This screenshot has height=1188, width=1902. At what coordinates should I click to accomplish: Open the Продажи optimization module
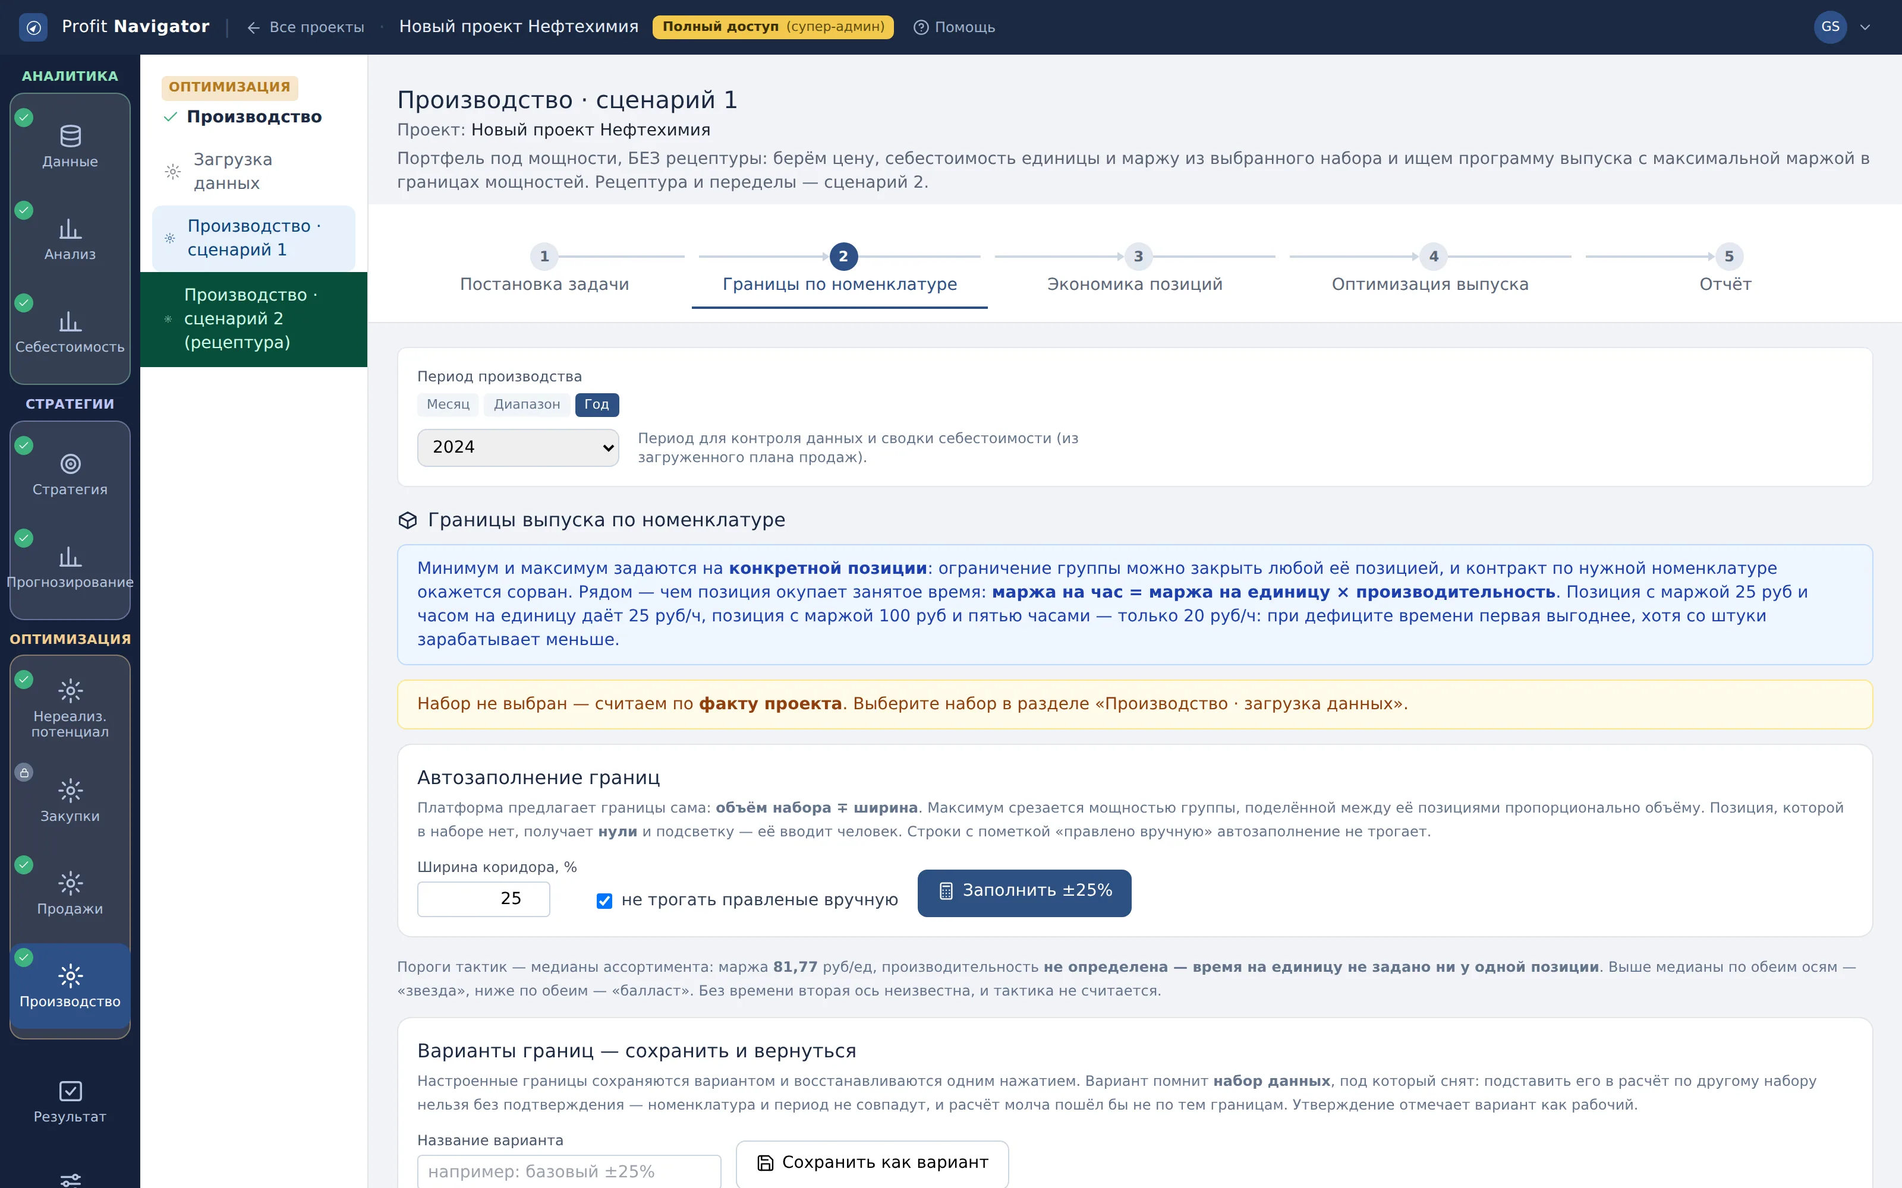point(70,894)
